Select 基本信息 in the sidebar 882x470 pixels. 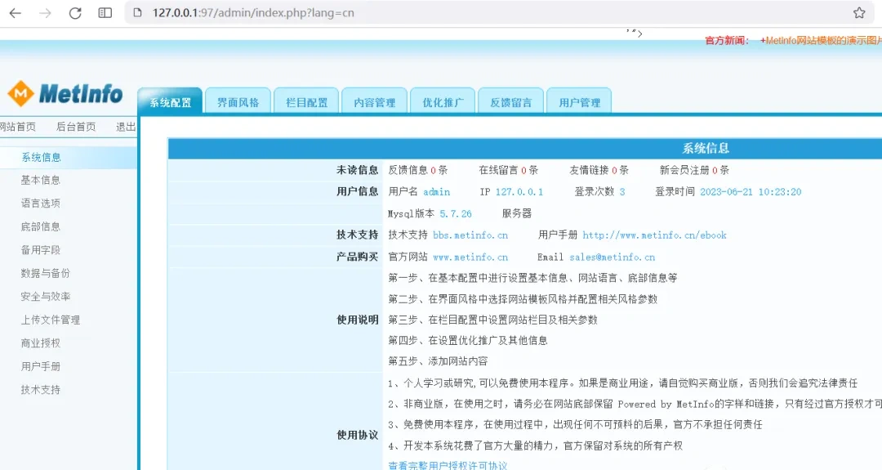coord(41,180)
